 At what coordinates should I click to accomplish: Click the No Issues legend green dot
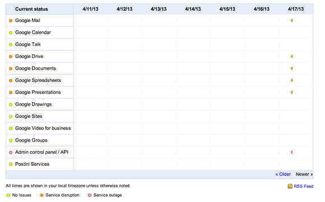click(8, 195)
